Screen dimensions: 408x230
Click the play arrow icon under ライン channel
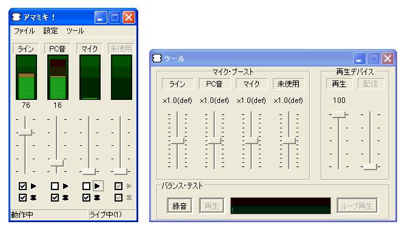pyautogui.click(x=33, y=186)
